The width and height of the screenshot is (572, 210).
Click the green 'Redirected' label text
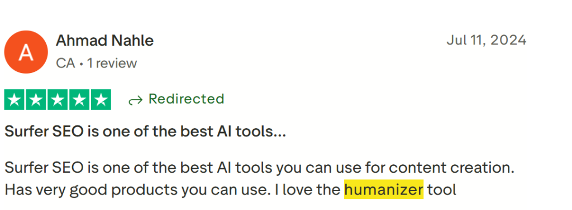[186, 99]
